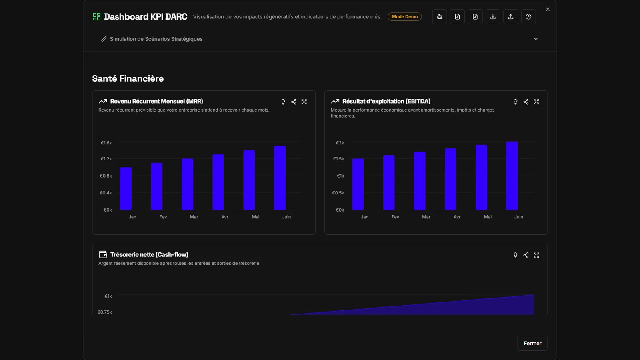This screenshot has width=640, height=360.
Task: Share the MRR chart
Action: [x=294, y=102]
